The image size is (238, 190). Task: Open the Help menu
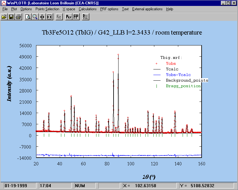click(170, 9)
